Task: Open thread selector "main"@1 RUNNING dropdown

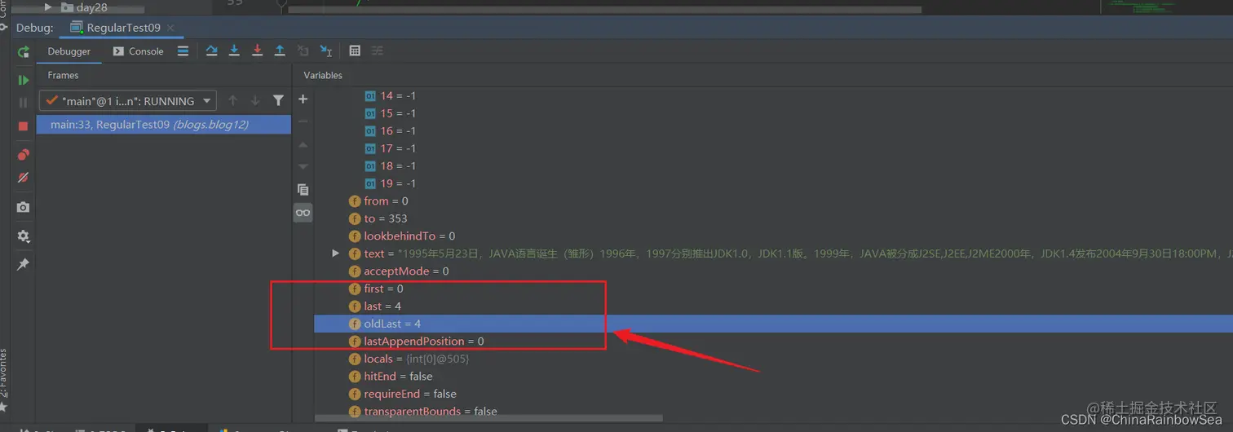Action: (x=128, y=101)
